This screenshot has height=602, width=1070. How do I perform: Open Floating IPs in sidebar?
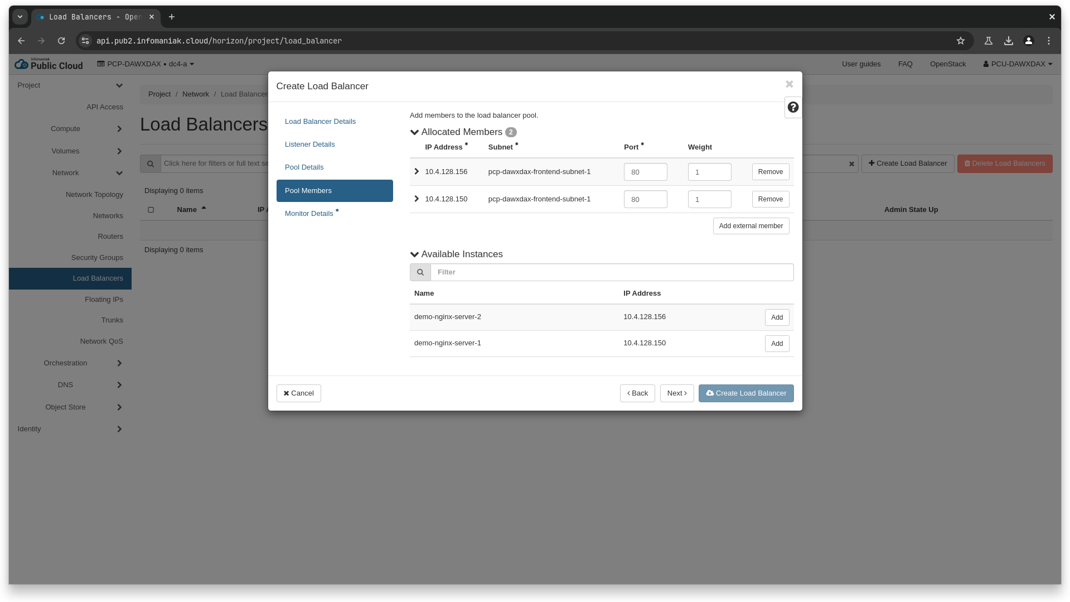pos(104,300)
